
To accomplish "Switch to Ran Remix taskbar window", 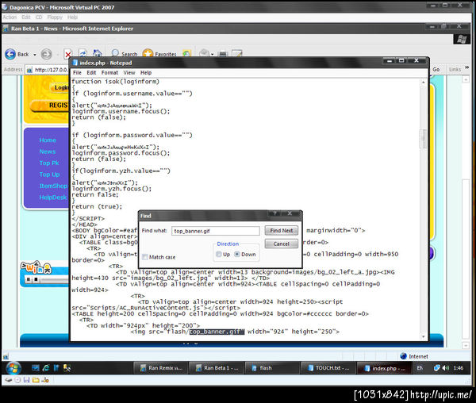I will click(161, 368).
